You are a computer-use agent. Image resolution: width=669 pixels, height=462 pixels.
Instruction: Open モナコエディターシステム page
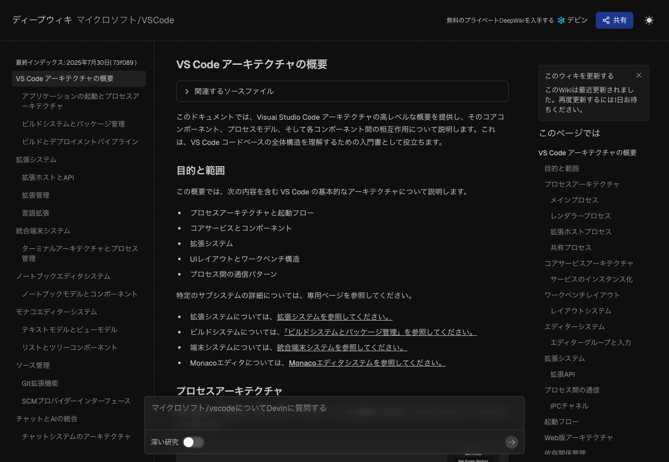[x=56, y=312]
